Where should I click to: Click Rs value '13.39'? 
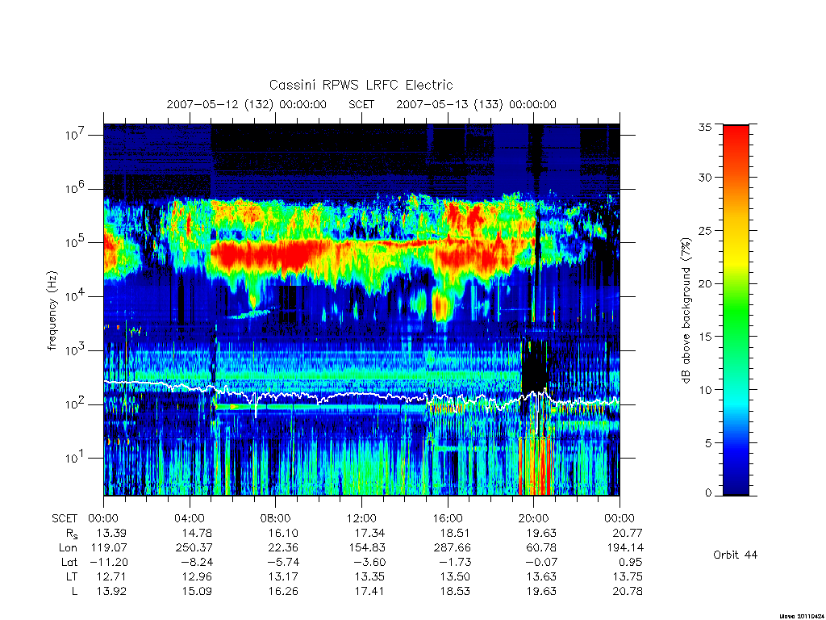111,533
